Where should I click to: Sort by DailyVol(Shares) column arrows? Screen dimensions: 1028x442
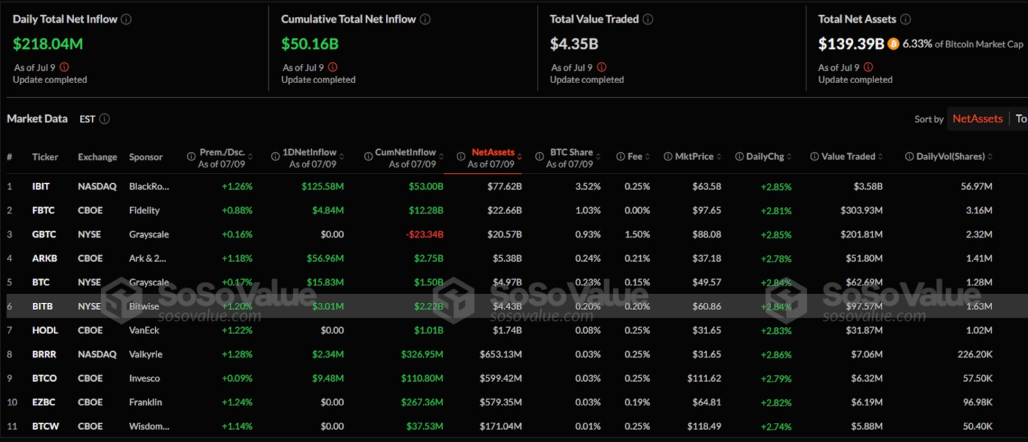coord(990,157)
